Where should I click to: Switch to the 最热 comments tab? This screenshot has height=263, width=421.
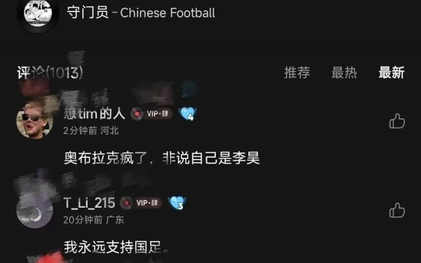click(344, 73)
